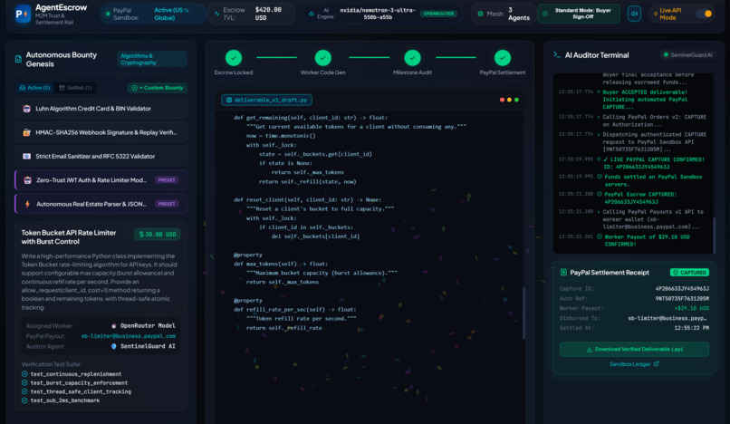Click the SentinelGuard AI status badge
Screen dimensions: 730x424
point(688,55)
